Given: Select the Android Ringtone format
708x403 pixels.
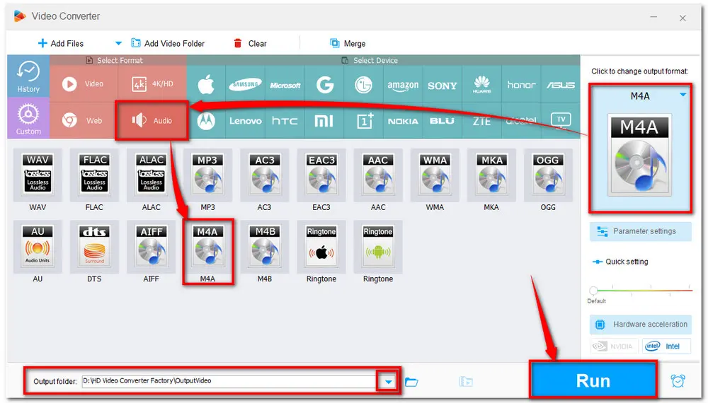Looking at the screenshot, I should tap(378, 247).
